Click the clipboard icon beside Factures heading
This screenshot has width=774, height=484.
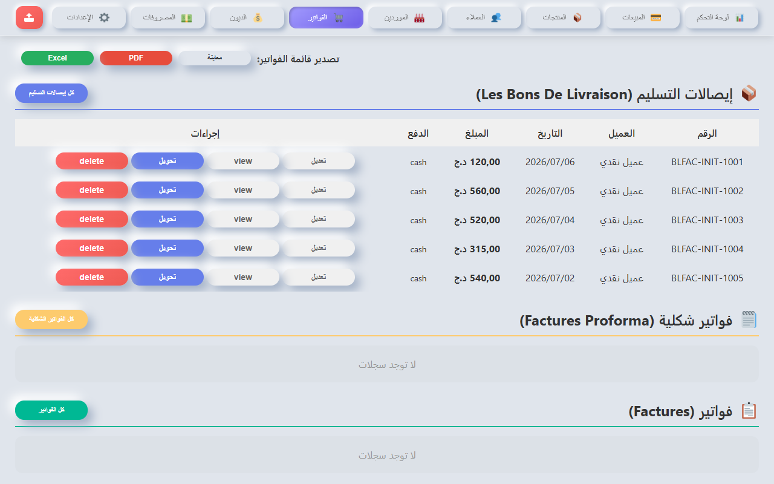749,411
